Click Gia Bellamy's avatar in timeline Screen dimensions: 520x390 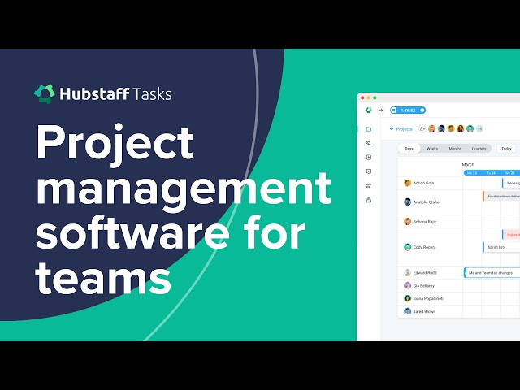[x=408, y=285]
